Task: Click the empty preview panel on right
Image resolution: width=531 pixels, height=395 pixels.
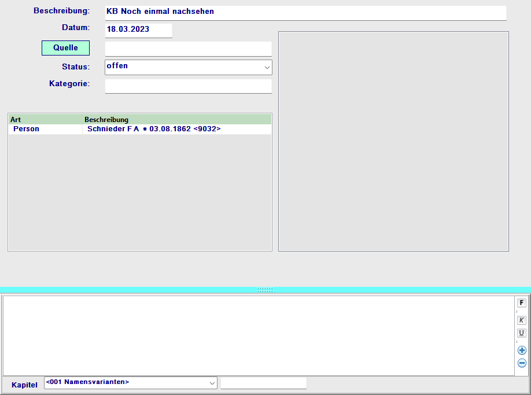Action: 393,141
